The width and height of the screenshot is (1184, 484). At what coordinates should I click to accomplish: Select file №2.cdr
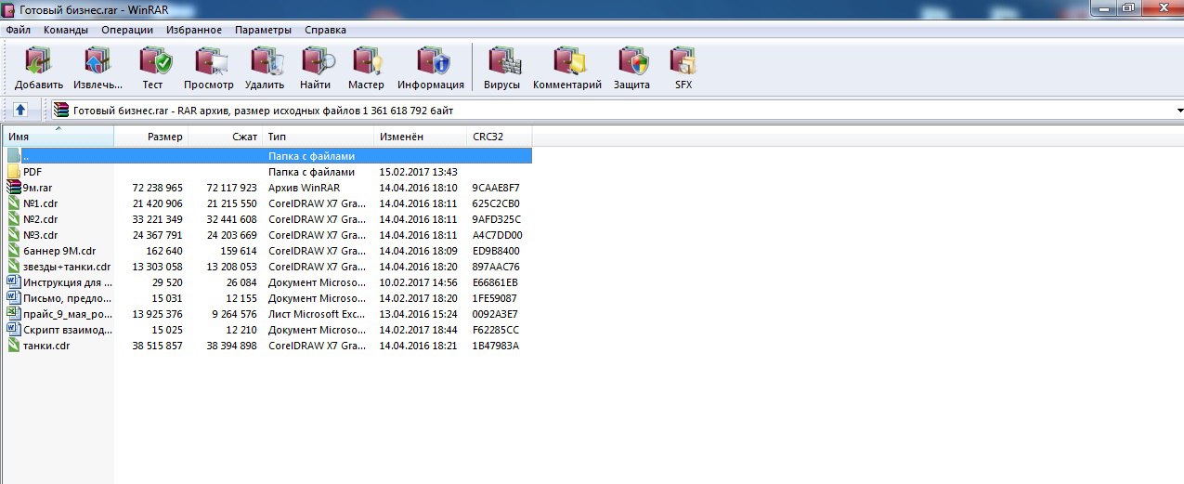[40, 219]
